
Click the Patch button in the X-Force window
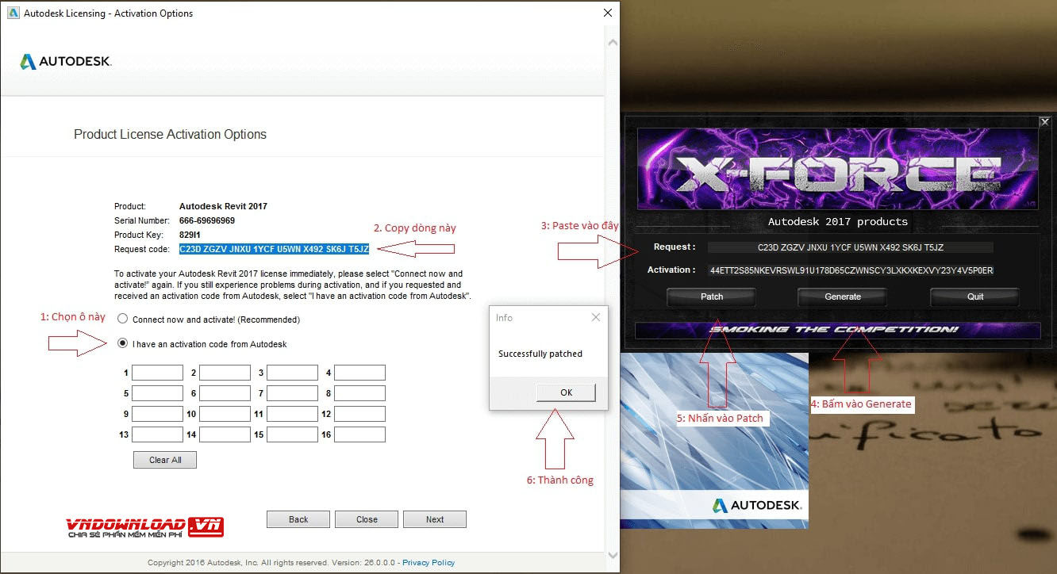point(712,297)
